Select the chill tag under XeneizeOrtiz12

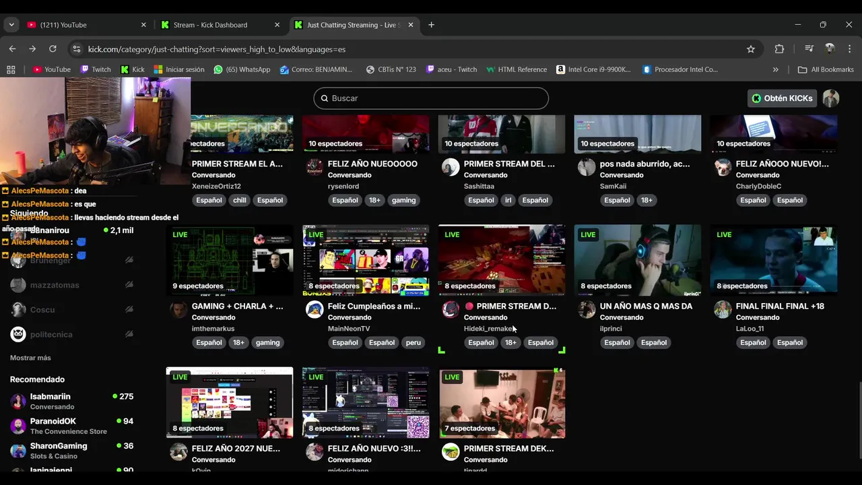[x=240, y=200]
